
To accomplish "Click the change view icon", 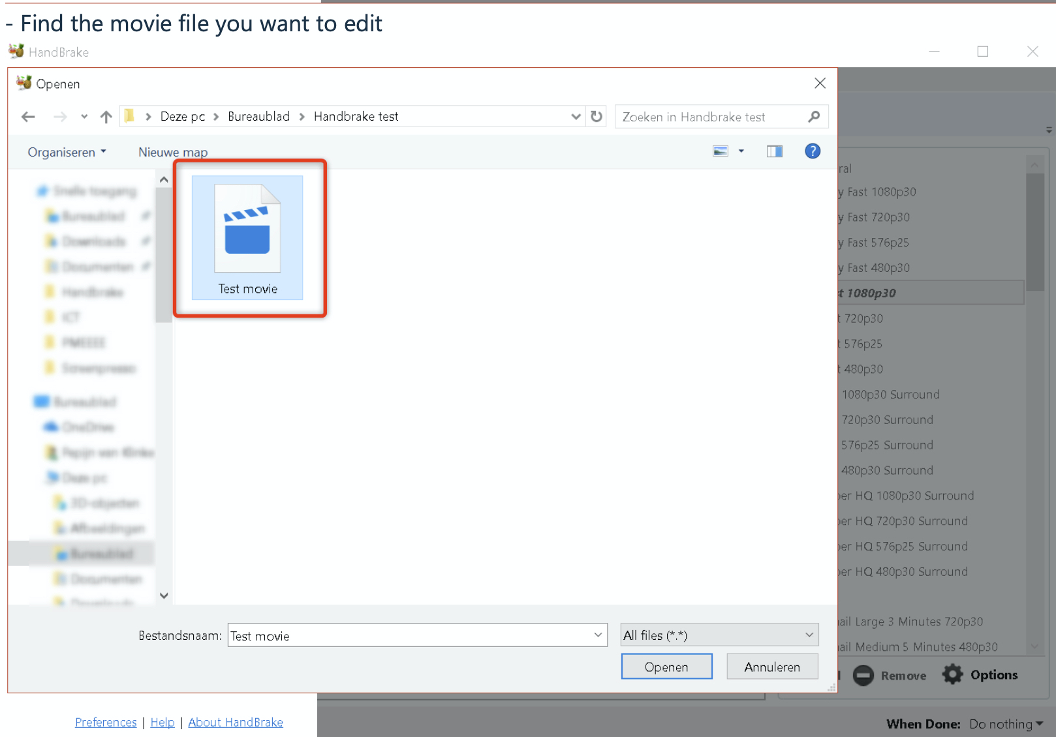I will [720, 151].
